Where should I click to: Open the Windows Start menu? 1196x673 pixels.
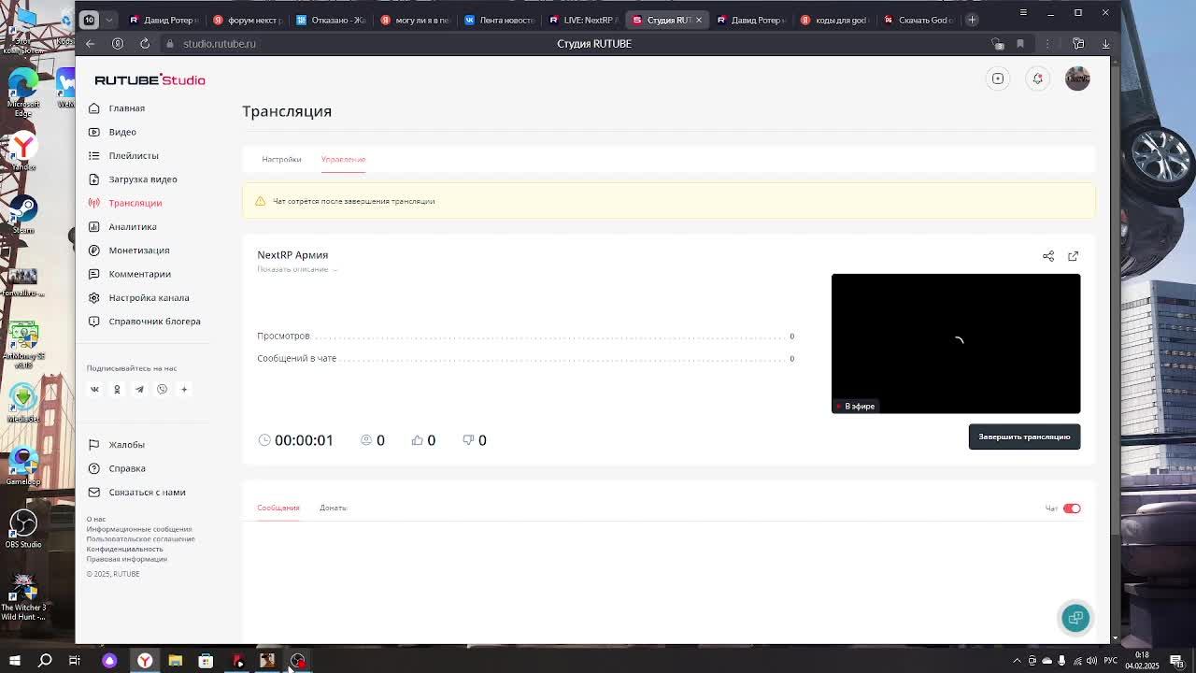pos(14,661)
